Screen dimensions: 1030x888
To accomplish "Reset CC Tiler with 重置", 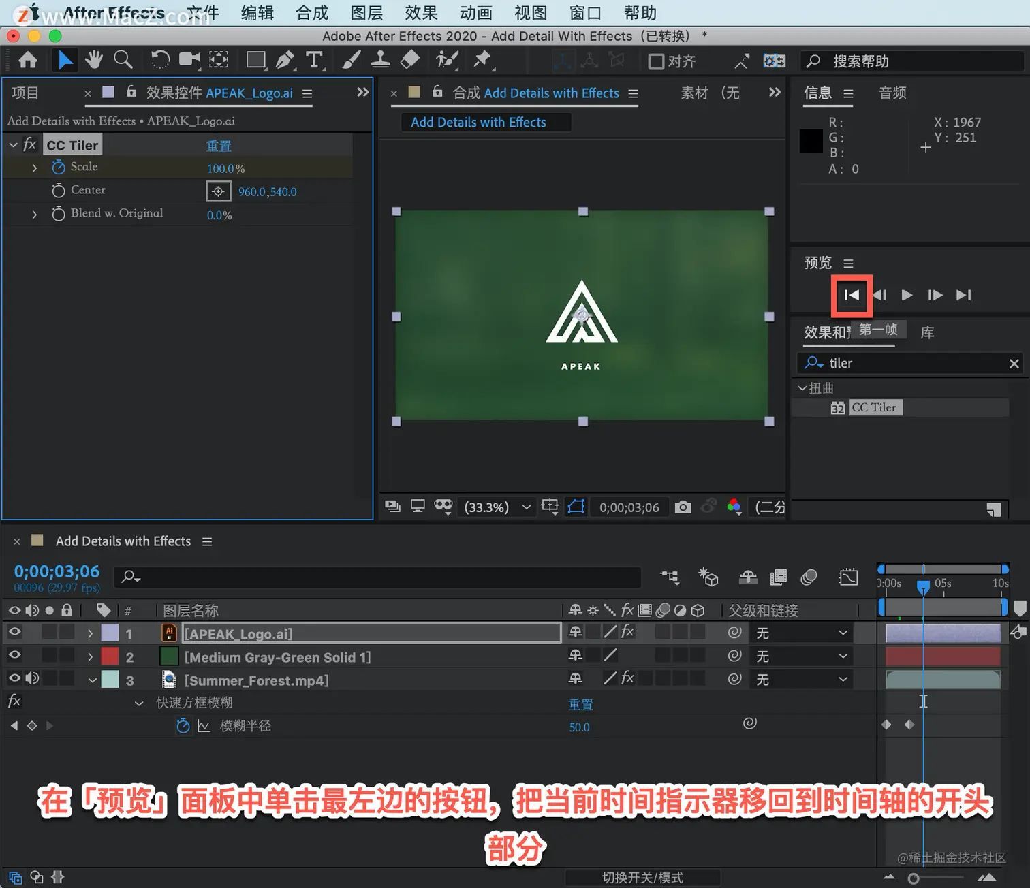I will coord(219,146).
